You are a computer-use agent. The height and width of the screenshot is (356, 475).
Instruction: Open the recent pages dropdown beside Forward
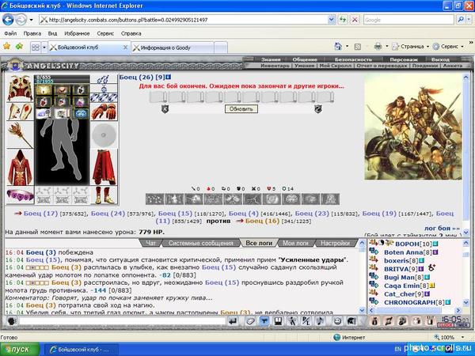pyautogui.click(x=31, y=21)
